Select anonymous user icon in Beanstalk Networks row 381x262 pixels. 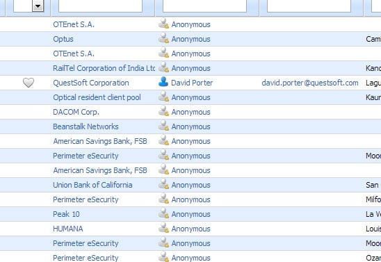tap(163, 126)
